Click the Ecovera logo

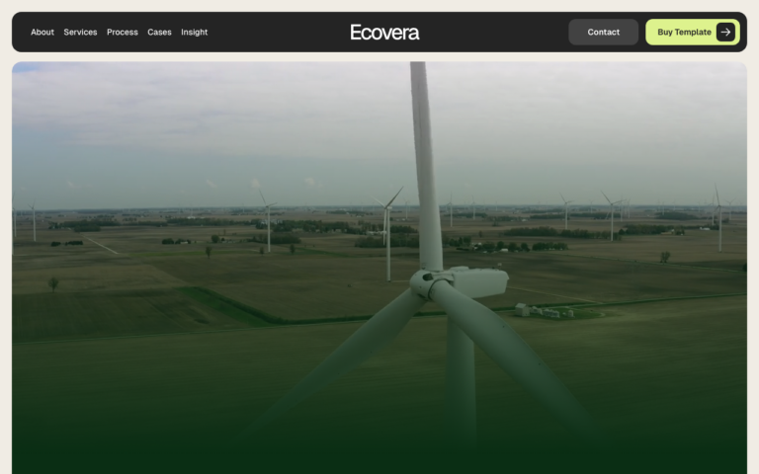pos(384,33)
